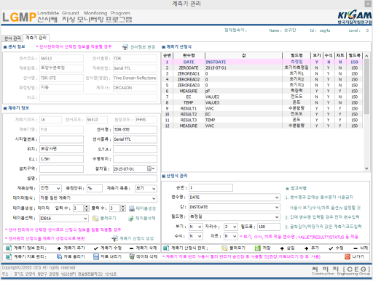
Task: Open the 필드명 측정일 dropdown
Action: 277,217
